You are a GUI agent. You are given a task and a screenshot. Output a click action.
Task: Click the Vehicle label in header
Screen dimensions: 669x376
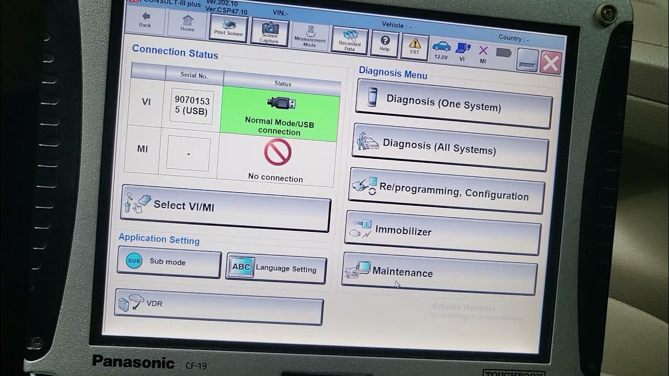397,25
